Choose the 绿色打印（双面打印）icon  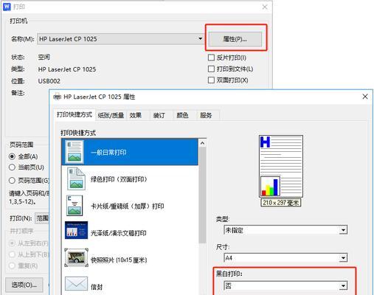click(76, 179)
